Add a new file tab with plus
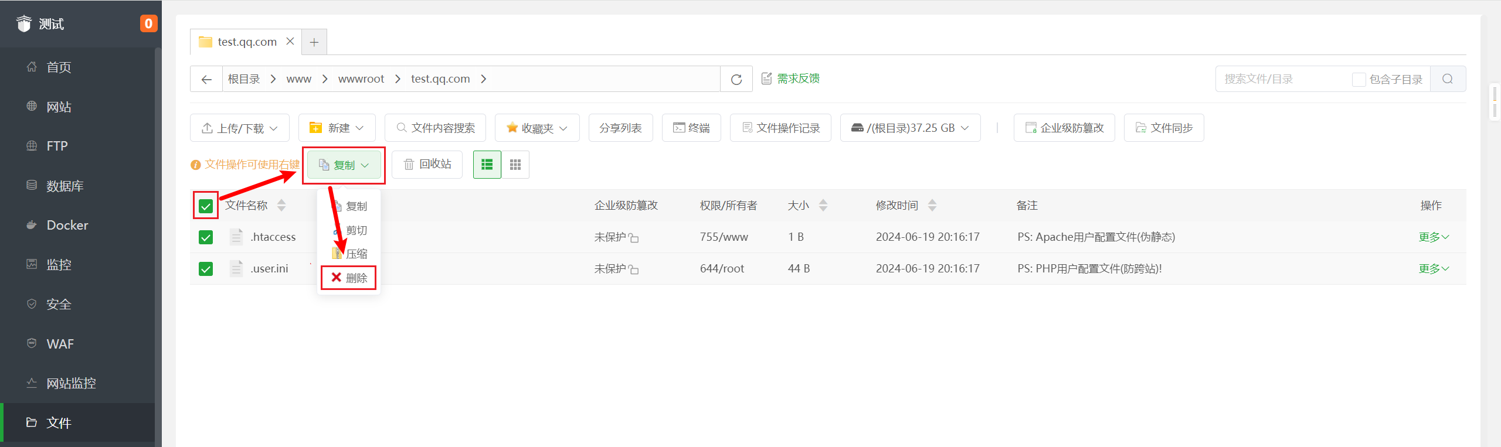Image resolution: width=1501 pixels, height=447 pixels. coord(314,42)
